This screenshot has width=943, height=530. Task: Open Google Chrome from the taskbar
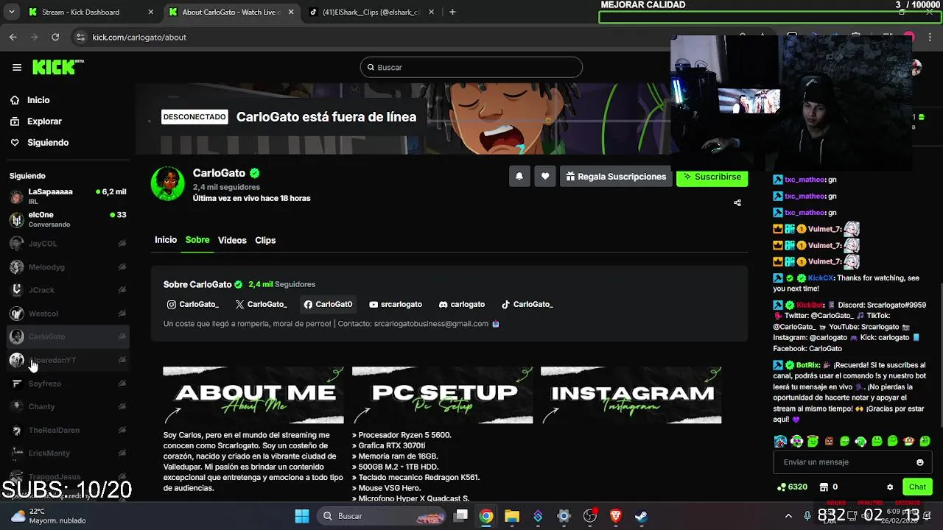[486, 516]
